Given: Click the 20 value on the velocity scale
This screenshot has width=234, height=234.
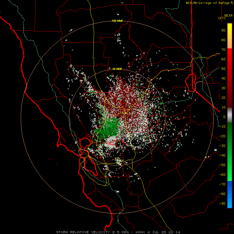Looking at the screenshot, I should pyautogui.click(x=223, y=97).
